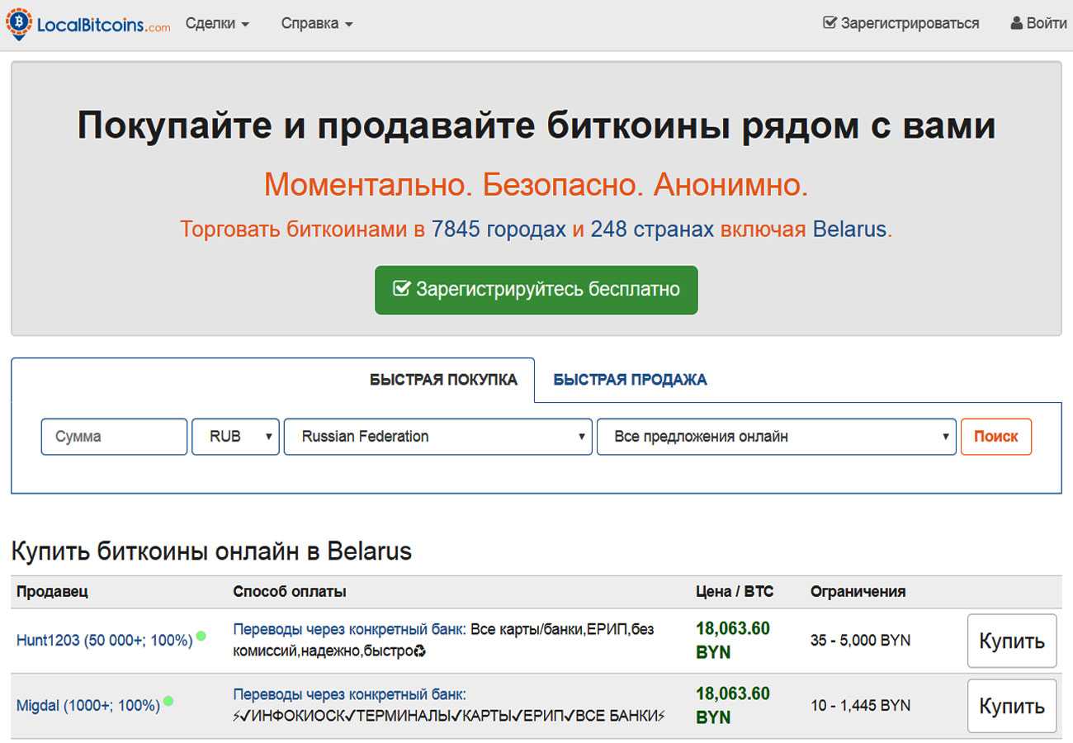The width and height of the screenshot is (1073, 743).
Task: Click the LocalBitcoins logo icon
Action: coord(19,24)
